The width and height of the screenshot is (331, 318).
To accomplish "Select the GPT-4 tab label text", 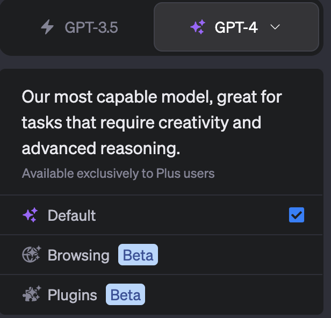I will (x=236, y=27).
